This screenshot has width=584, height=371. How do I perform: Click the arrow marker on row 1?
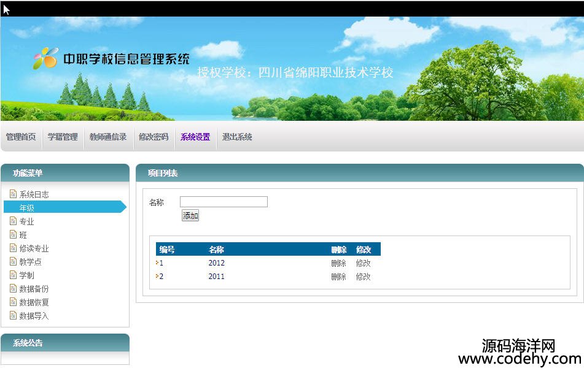click(x=157, y=262)
